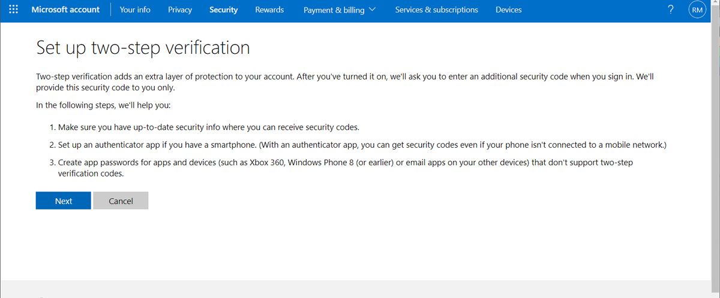Click the Cancel button

[x=121, y=201]
